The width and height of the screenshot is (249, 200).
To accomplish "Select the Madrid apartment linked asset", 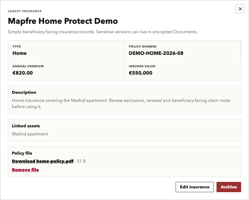I will (30, 134).
